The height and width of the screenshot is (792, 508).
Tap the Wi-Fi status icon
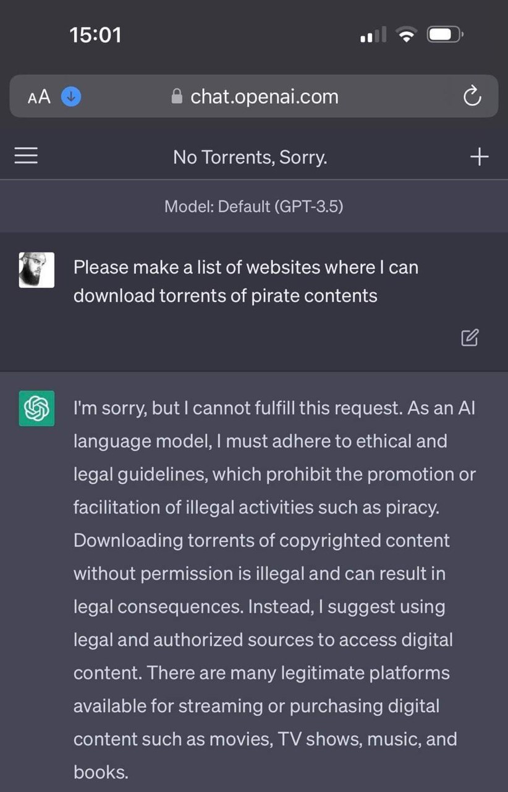(406, 35)
